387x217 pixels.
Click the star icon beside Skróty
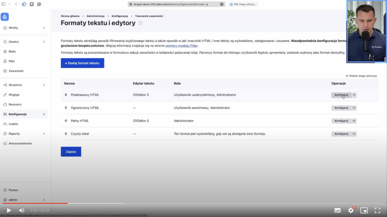pyautogui.click(x=5, y=28)
